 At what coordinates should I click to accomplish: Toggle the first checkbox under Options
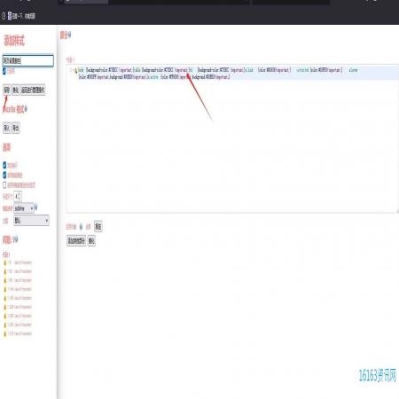coord(4,165)
